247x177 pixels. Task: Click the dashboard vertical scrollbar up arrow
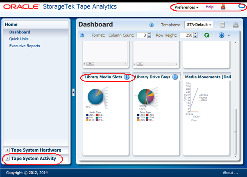236,43
